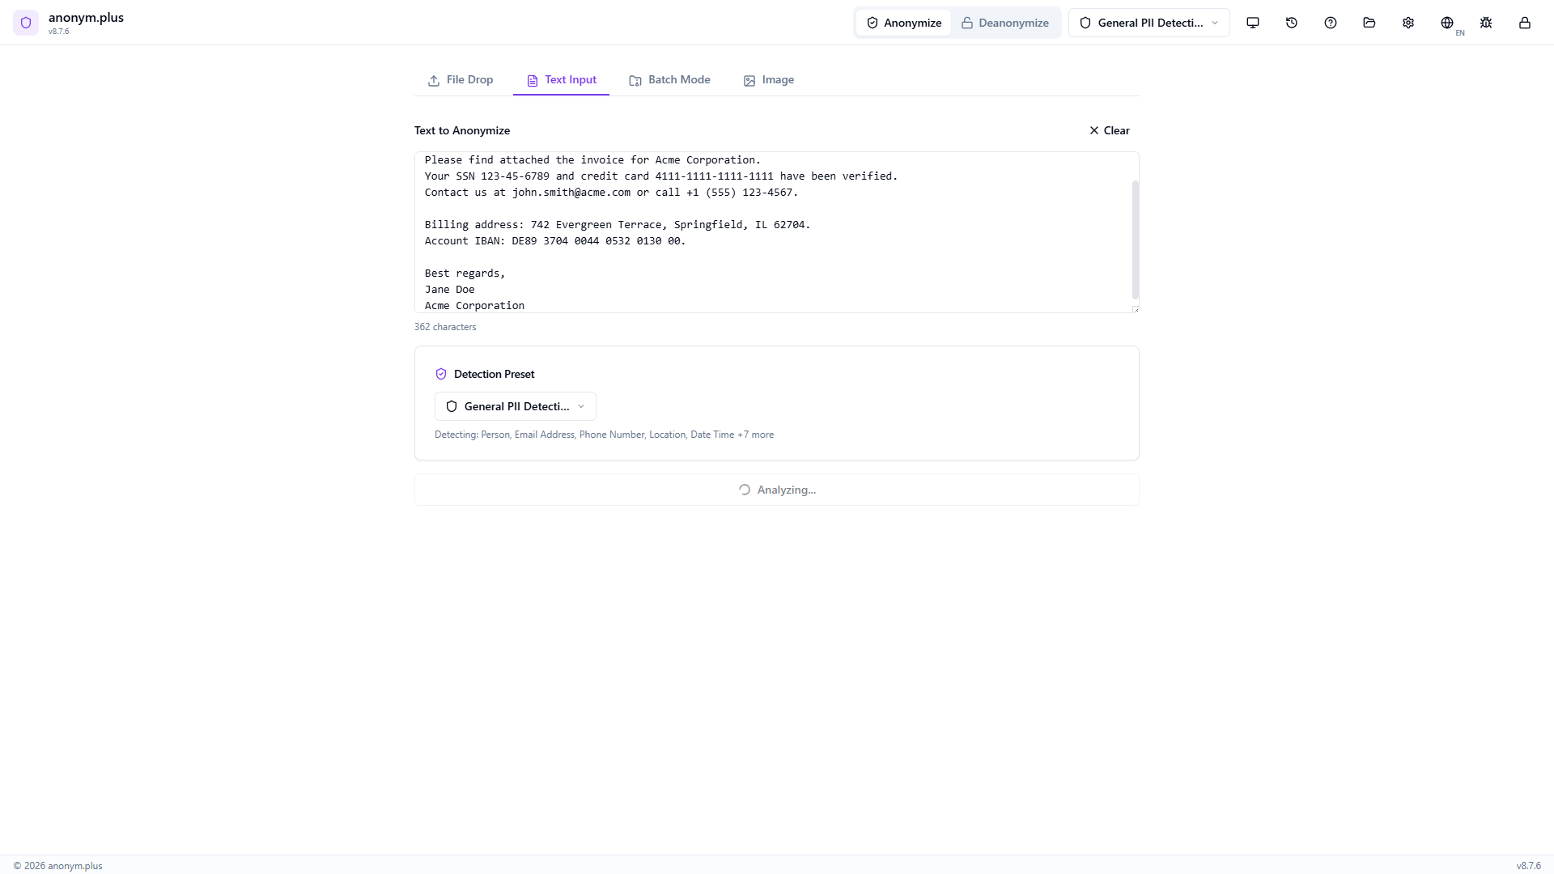Open a saved file via folder icon
The image size is (1554, 874).
point(1369,23)
